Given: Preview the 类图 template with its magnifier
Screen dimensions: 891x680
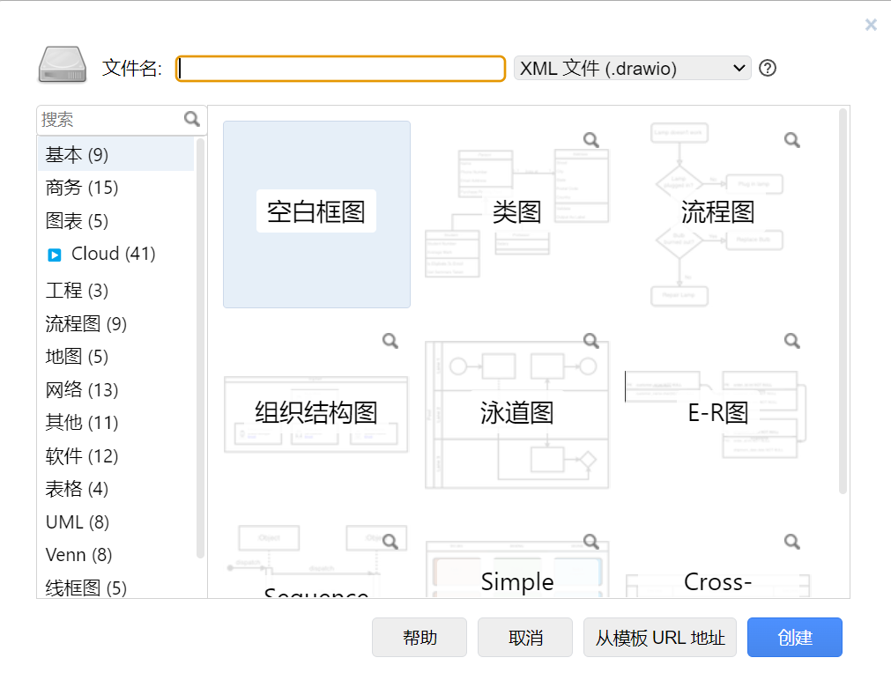Looking at the screenshot, I should (591, 140).
